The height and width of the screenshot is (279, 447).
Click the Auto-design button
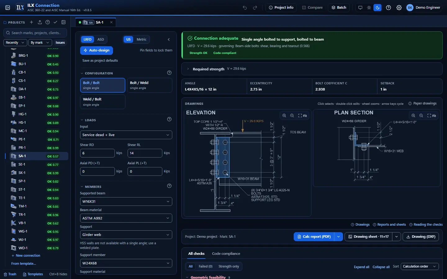click(x=97, y=50)
